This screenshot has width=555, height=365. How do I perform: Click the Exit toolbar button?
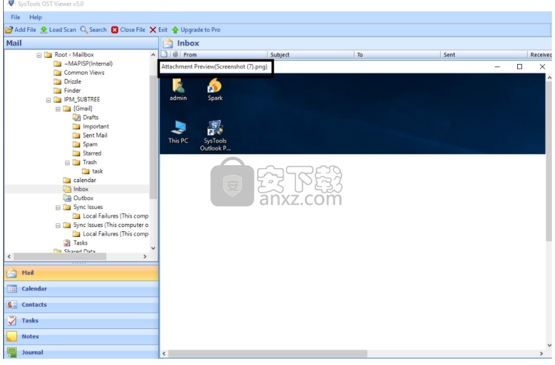point(158,30)
